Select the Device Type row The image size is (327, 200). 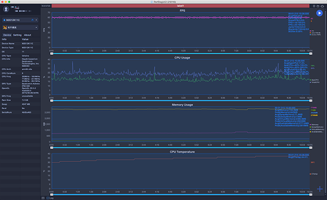pyautogui.click(x=20, y=48)
